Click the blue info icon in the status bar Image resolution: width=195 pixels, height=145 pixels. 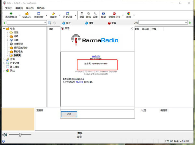click(4, 141)
